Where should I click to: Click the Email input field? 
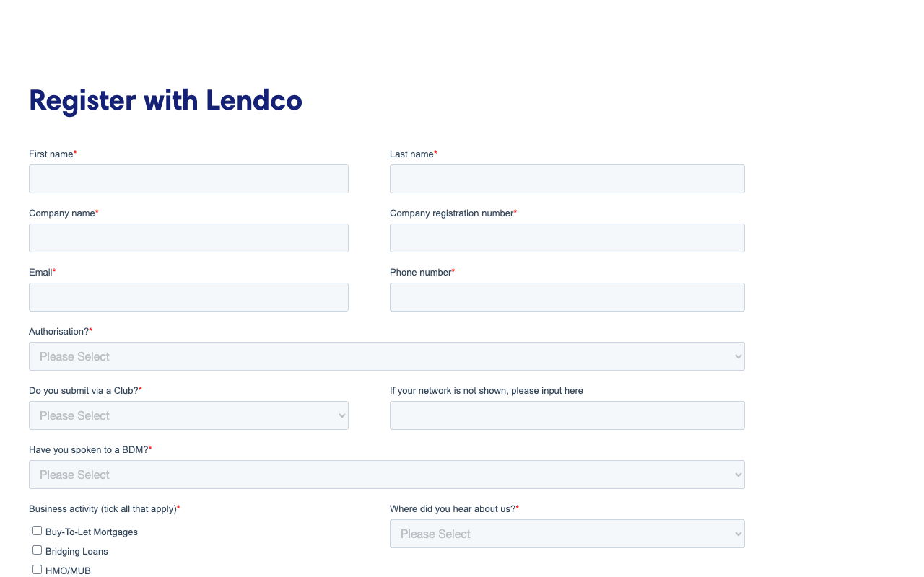pyautogui.click(x=188, y=297)
